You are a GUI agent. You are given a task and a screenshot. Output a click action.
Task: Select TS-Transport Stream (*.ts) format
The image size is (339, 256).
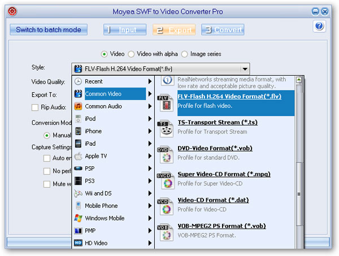(x=218, y=123)
